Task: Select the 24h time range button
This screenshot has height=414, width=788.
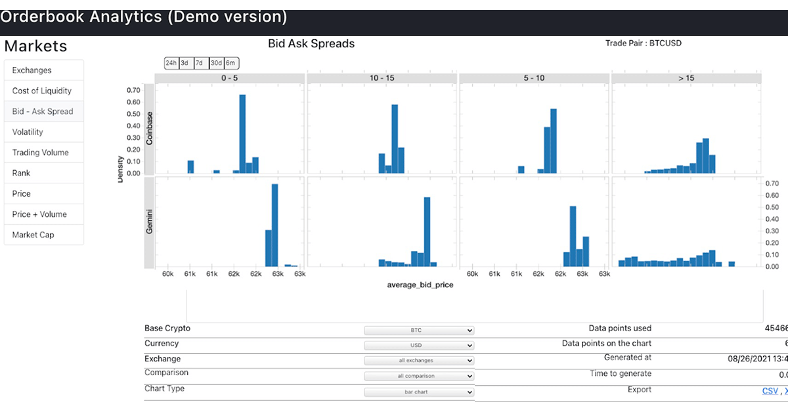Action: (171, 63)
